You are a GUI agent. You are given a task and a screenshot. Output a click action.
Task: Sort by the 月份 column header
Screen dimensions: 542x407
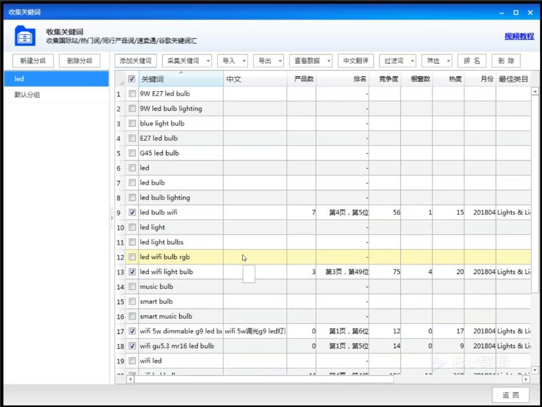tap(480, 79)
